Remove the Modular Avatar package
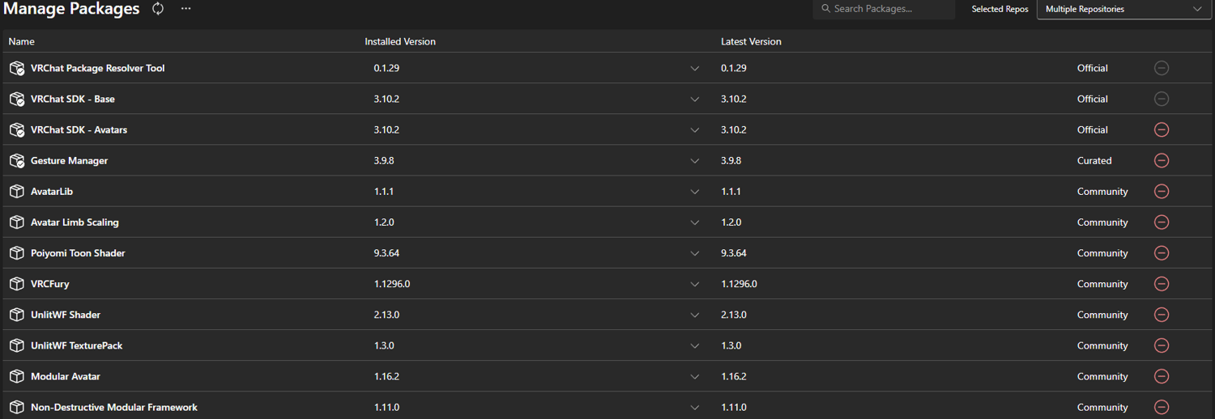 pyautogui.click(x=1162, y=376)
